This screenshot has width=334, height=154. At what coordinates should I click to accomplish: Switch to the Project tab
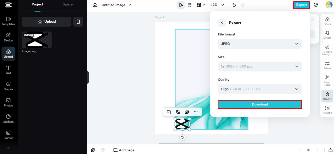[37, 4]
